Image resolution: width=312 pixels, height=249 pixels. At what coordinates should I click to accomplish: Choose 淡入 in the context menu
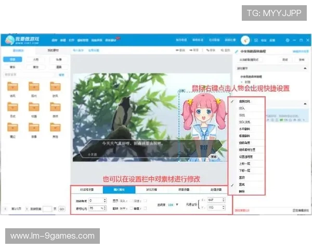point(246,108)
